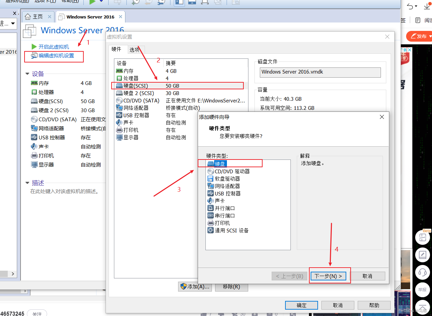Click the disk file path field Windows Server 2016.vmdk
The image size is (432, 316).
click(320, 72)
